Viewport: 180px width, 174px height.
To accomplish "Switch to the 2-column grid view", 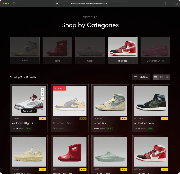I will [x=161, y=77].
